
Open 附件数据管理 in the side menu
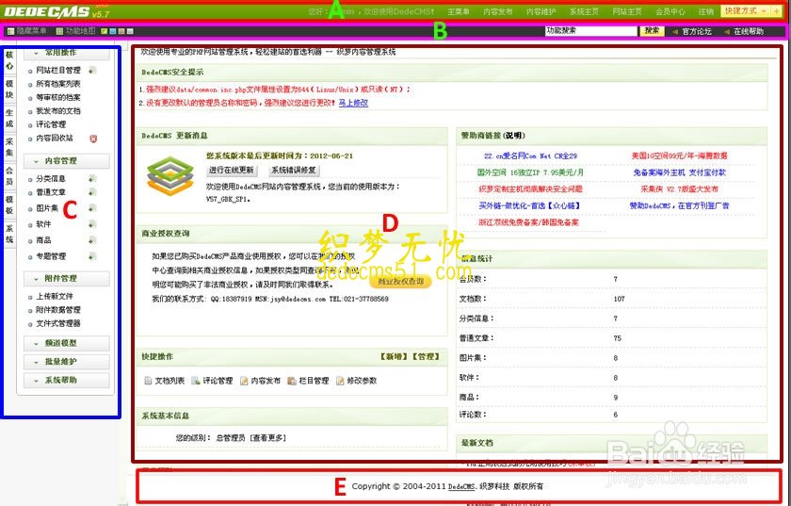(58, 310)
